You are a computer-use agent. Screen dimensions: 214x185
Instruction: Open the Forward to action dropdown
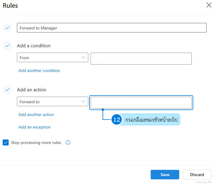point(53,101)
